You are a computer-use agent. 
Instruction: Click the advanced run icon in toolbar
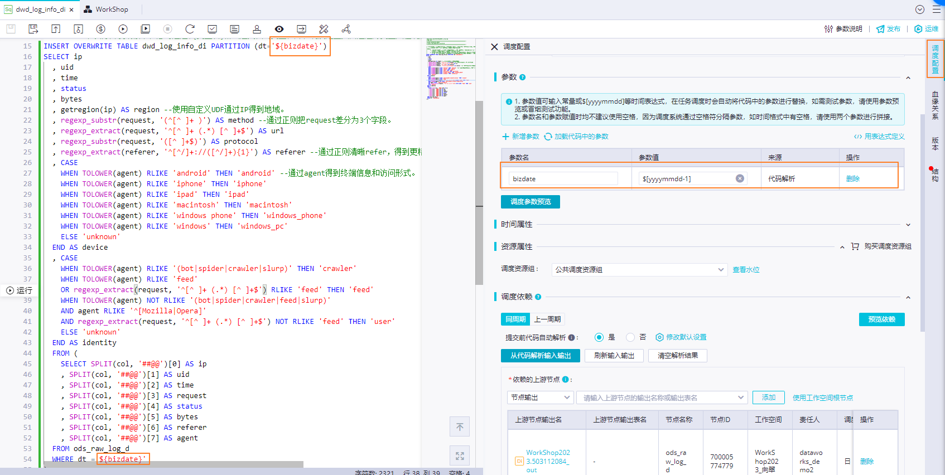(x=145, y=29)
